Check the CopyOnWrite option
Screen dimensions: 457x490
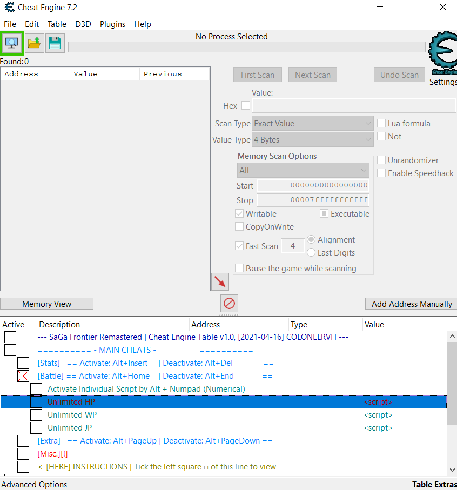[239, 226]
